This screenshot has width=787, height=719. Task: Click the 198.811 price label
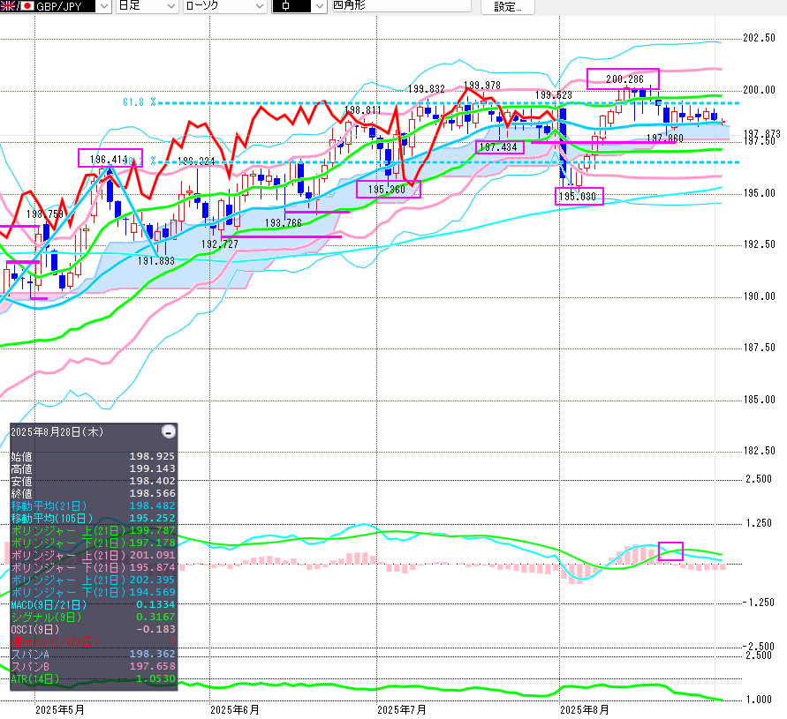point(363,109)
